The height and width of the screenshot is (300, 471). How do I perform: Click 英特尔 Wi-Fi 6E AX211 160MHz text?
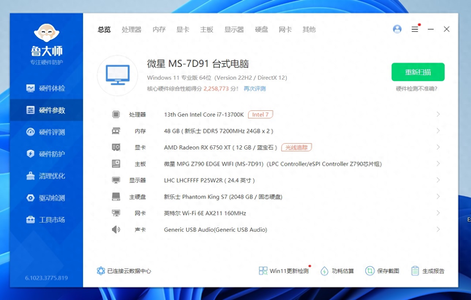coord(205,213)
